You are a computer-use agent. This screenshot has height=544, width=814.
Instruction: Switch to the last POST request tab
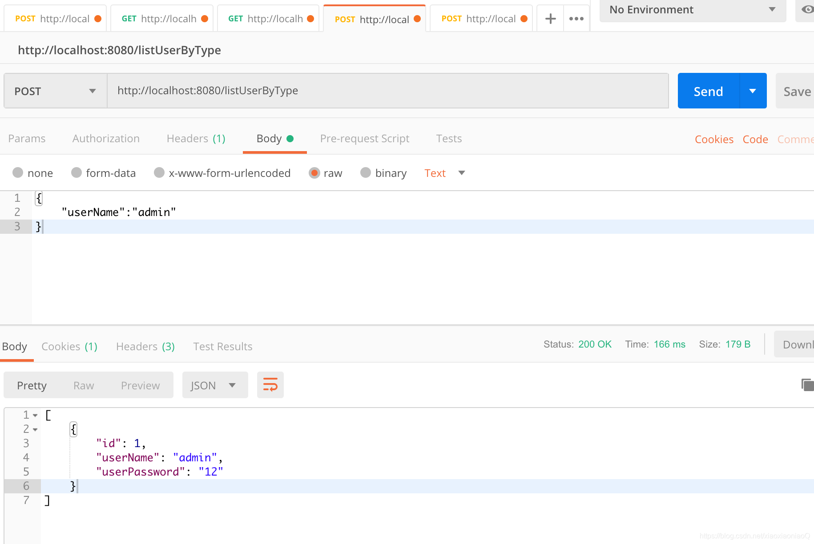click(x=481, y=19)
